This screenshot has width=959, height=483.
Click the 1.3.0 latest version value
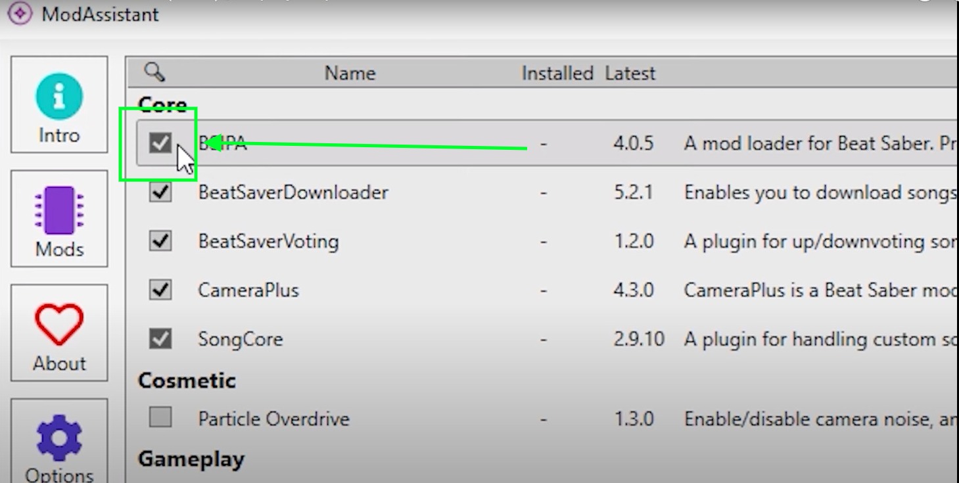[634, 419]
